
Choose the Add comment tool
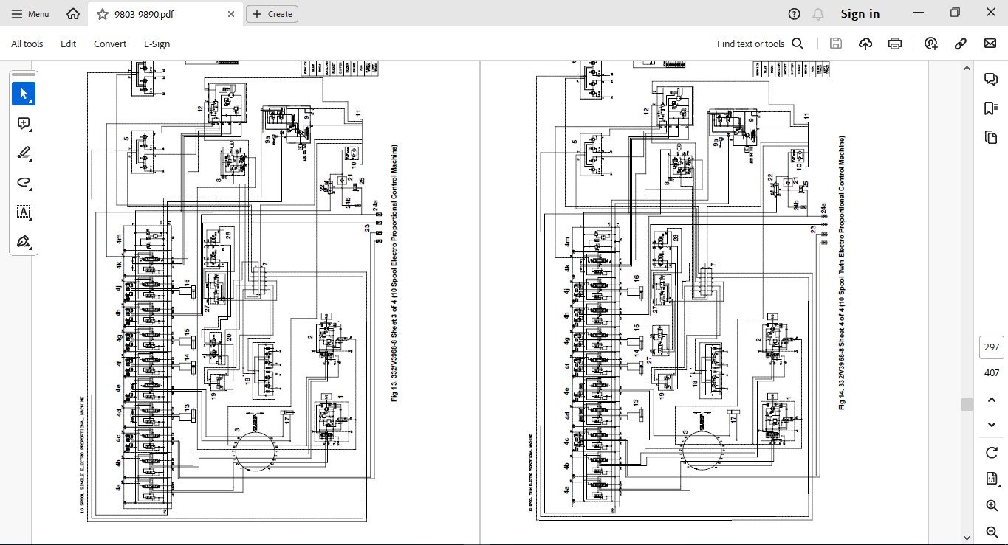click(x=24, y=124)
